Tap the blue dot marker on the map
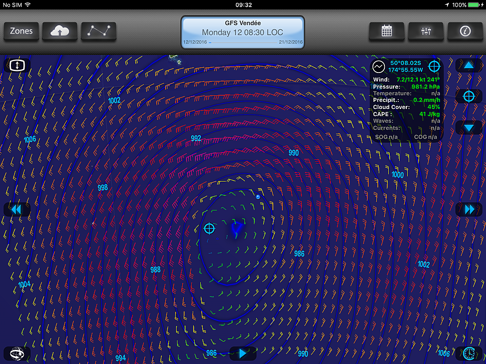 pos(258,197)
